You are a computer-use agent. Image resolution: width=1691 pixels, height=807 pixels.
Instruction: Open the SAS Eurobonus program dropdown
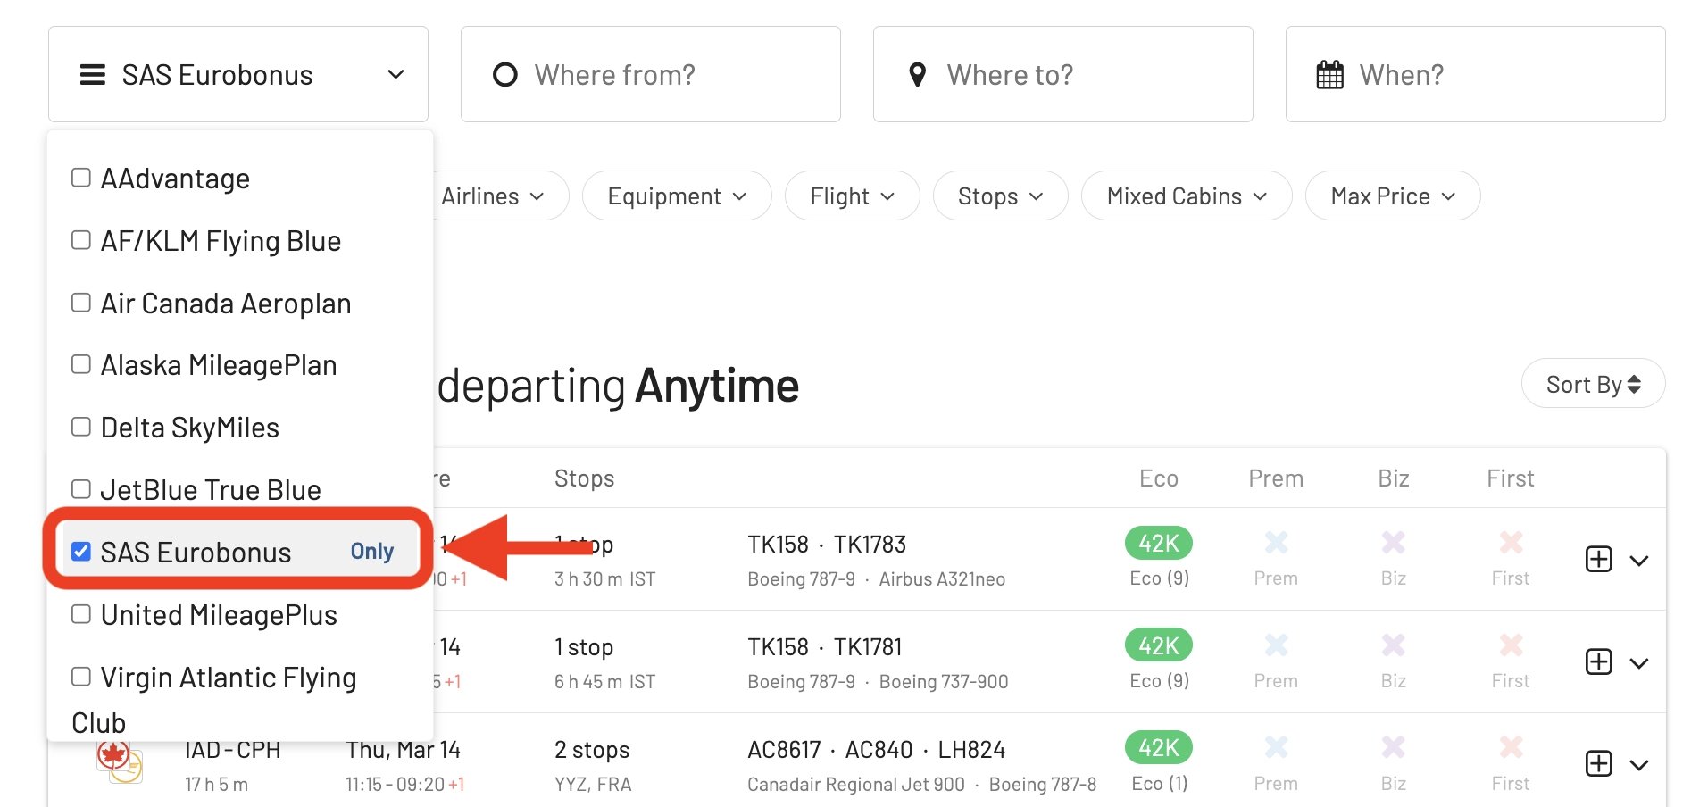pos(237,74)
